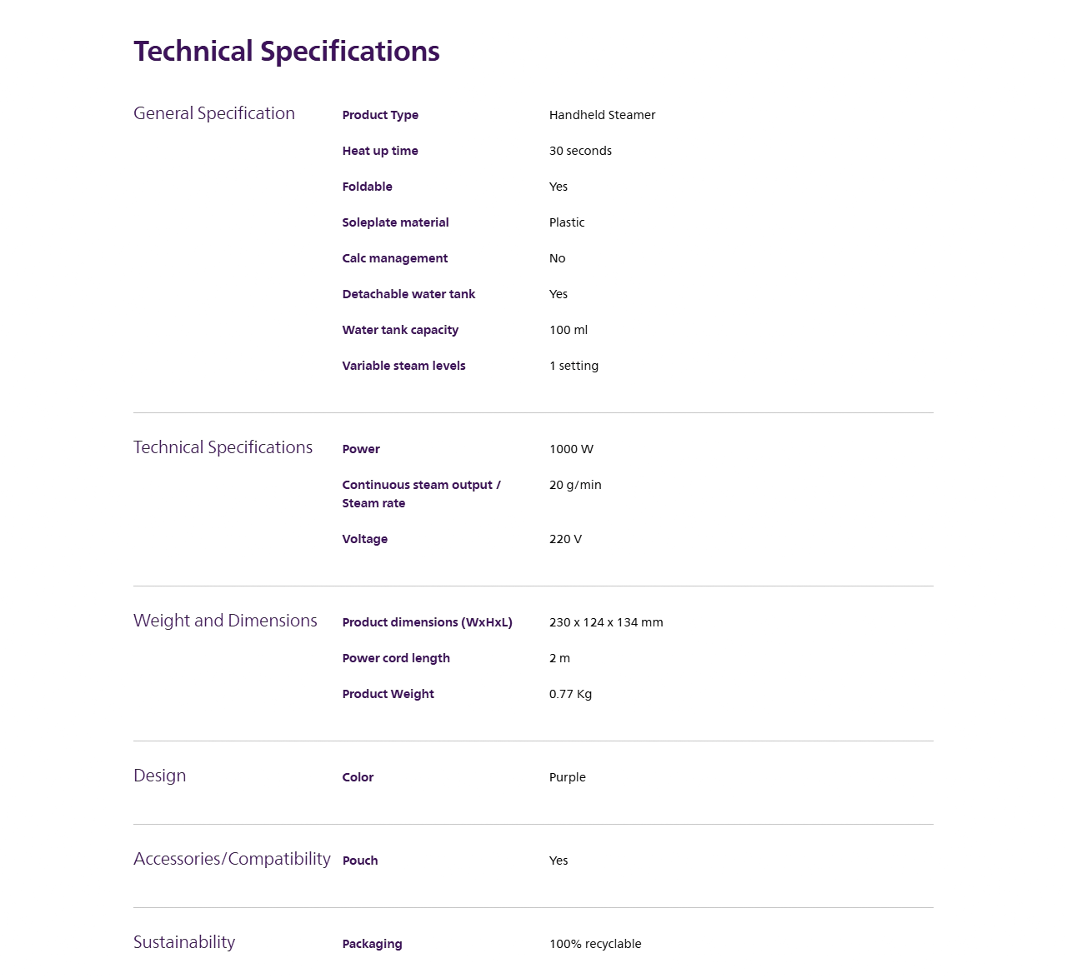The width and height of the screenshot is (1067, 978).
Task: Click the Weight and Dimensions heading
Action: [225, 621]
